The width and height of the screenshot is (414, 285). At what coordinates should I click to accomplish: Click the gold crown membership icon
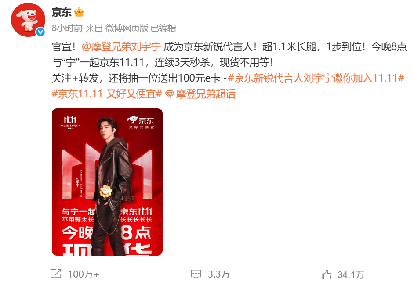(x=79, y=12)
